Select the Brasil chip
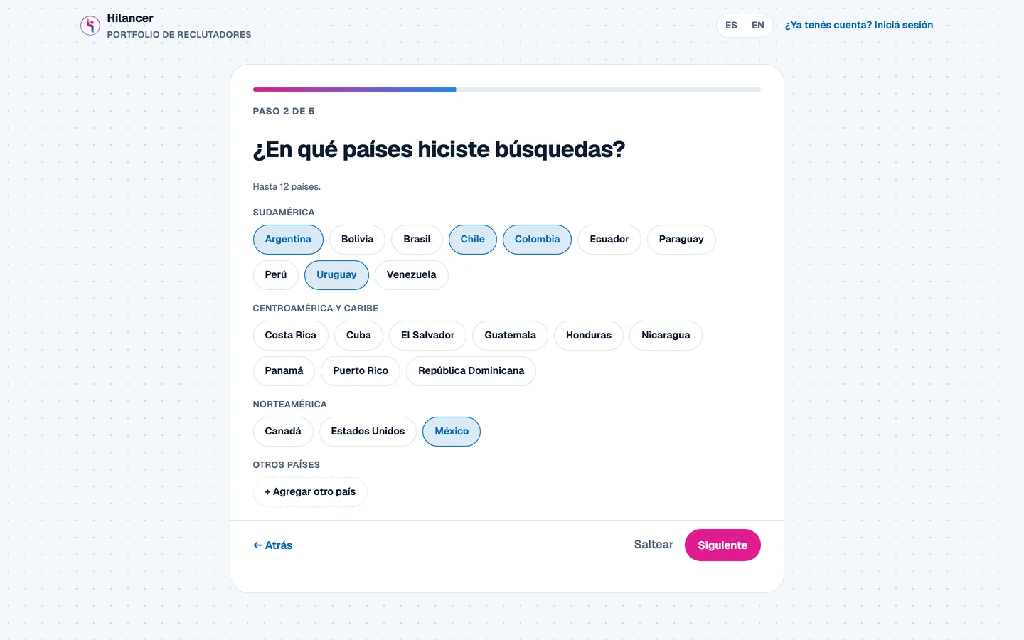Image resolution: width=1024 pixels, height=640 pixels. click(417, 240)
